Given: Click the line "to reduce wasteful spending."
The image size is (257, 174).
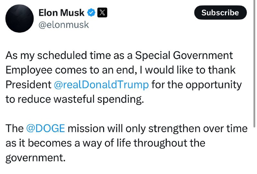Looking at the screenshot, I should pyautogui.click(x=75, y=100).
